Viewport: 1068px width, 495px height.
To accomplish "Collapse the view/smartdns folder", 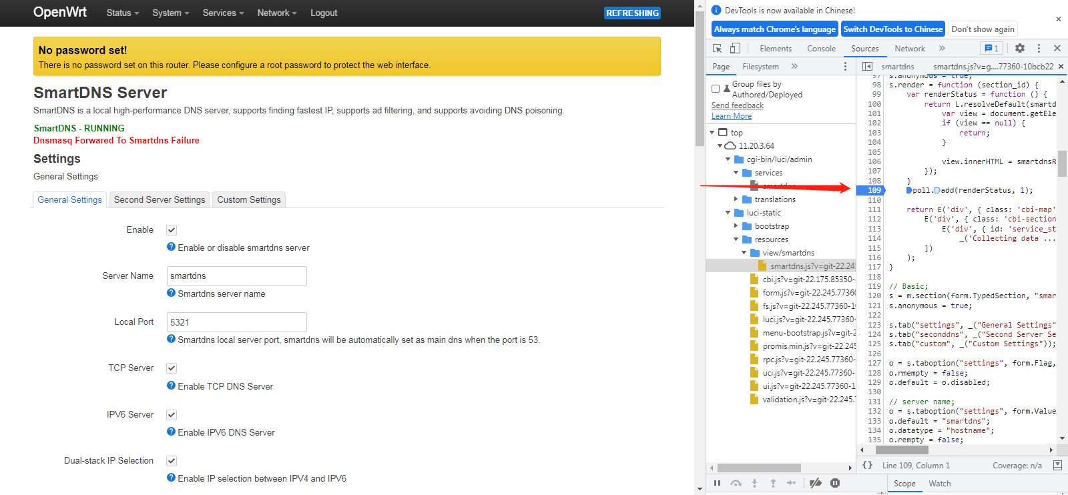I will pos(744,253).
